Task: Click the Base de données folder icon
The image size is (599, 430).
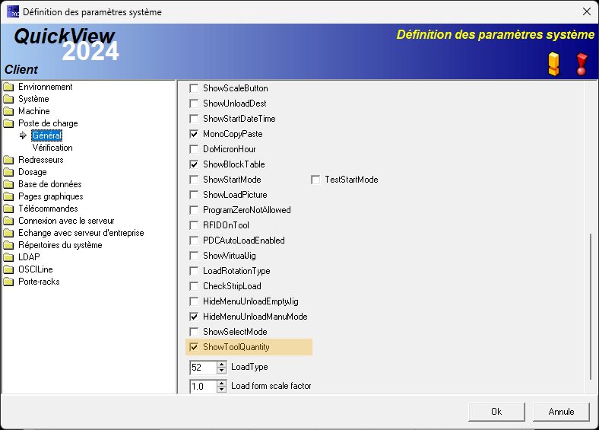Action: pyautogui.click(x=8, y=184)
